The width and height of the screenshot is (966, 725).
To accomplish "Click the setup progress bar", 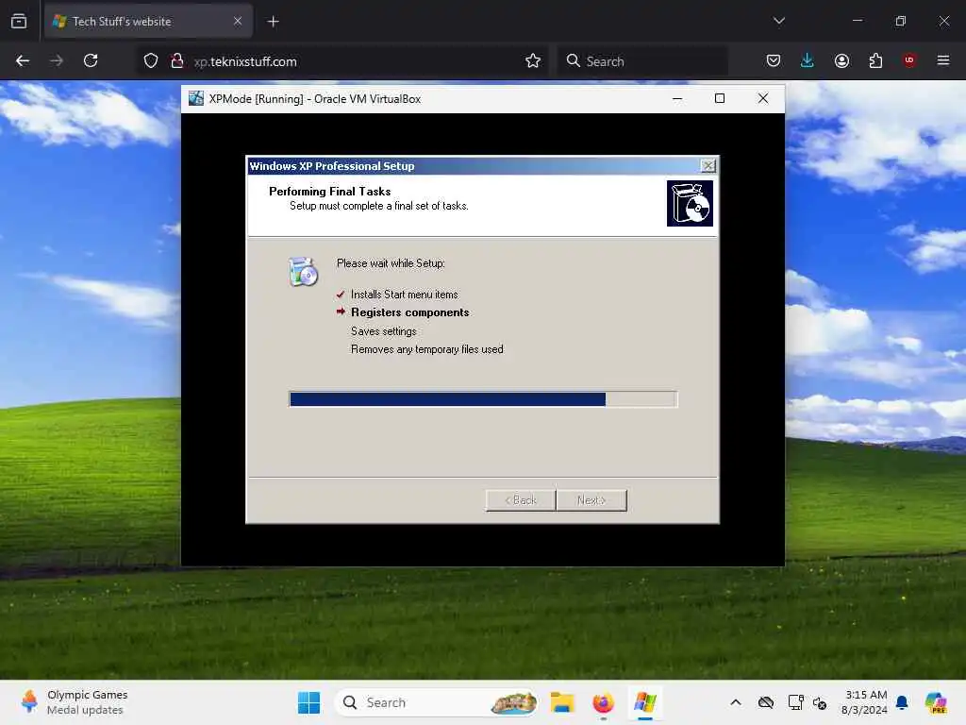I will point(484,399).
